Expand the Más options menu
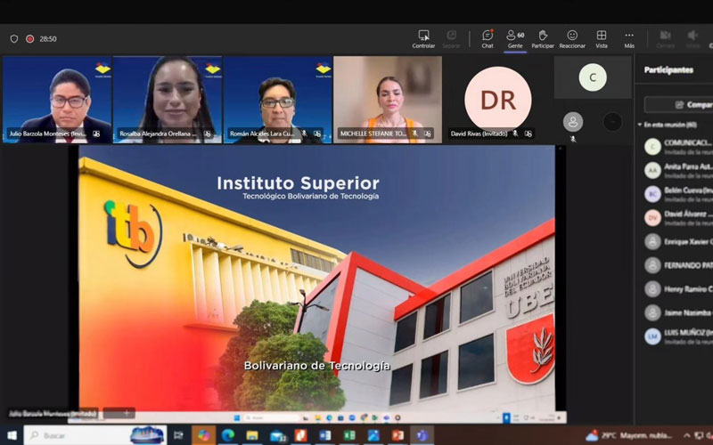Screen dimensions: 713x445 pyautogui.click(x=629, y=37)
